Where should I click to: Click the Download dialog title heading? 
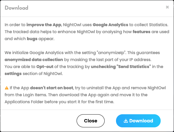coord(17,8)
